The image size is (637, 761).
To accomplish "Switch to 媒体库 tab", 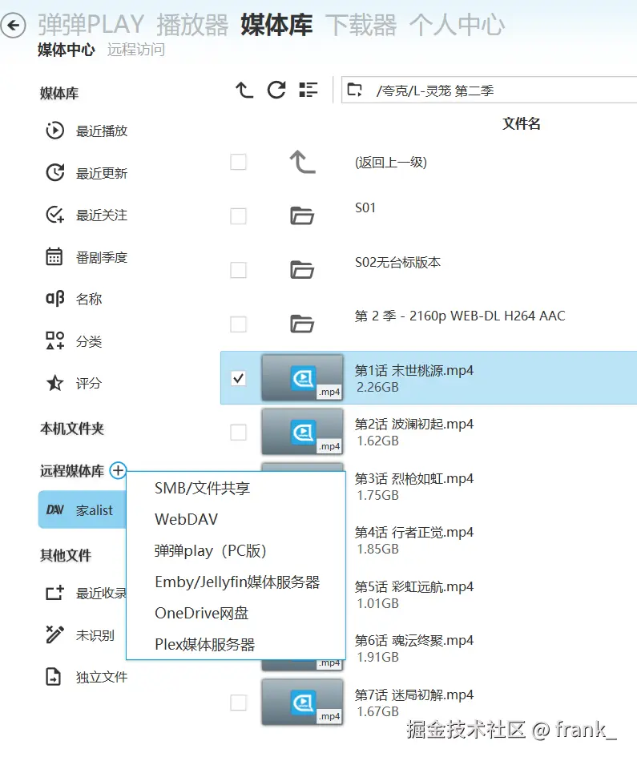I will click(276, 25).
